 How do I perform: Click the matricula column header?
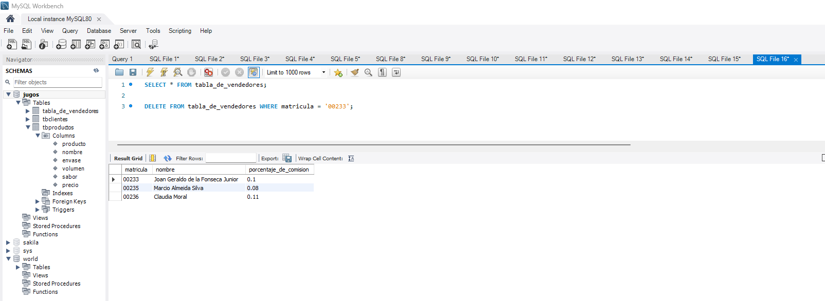tap(136, 170)
